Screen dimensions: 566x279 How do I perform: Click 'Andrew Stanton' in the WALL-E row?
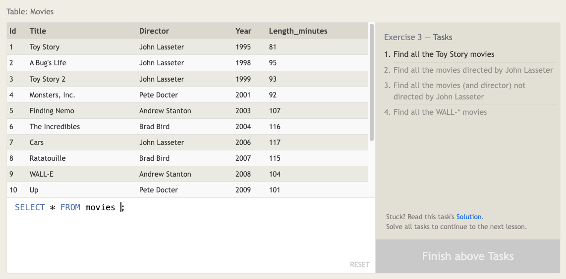click(x=165, y=174)
